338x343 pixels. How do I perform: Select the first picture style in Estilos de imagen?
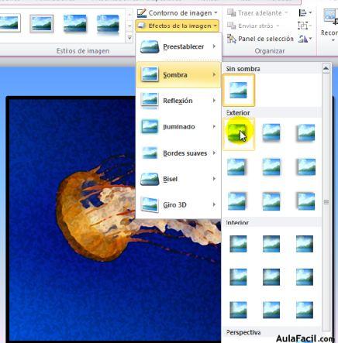9,23
